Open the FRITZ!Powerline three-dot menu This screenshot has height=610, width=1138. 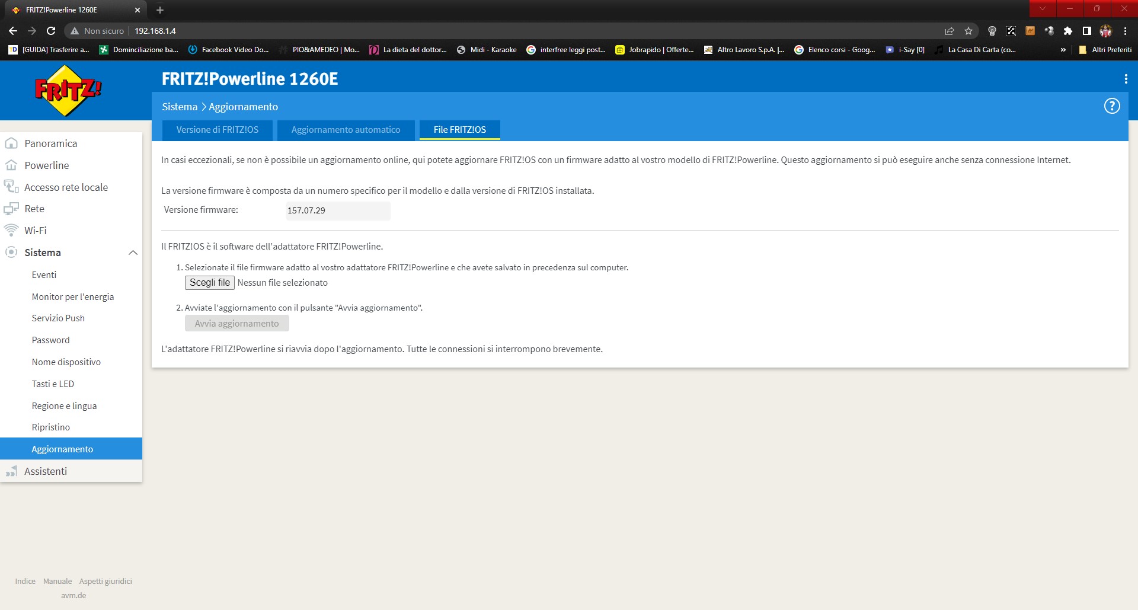[1126, 79]
